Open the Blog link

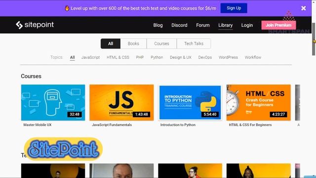point(158,25)
